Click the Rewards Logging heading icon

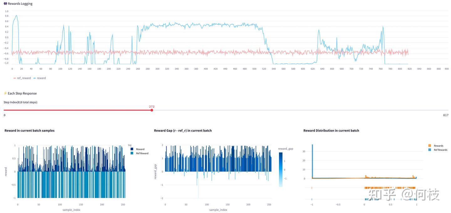point(5,4)
